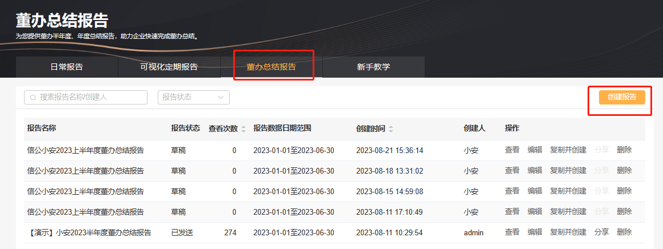
Task: Click the page title 董办总结报告
Action: click(62, 21)
